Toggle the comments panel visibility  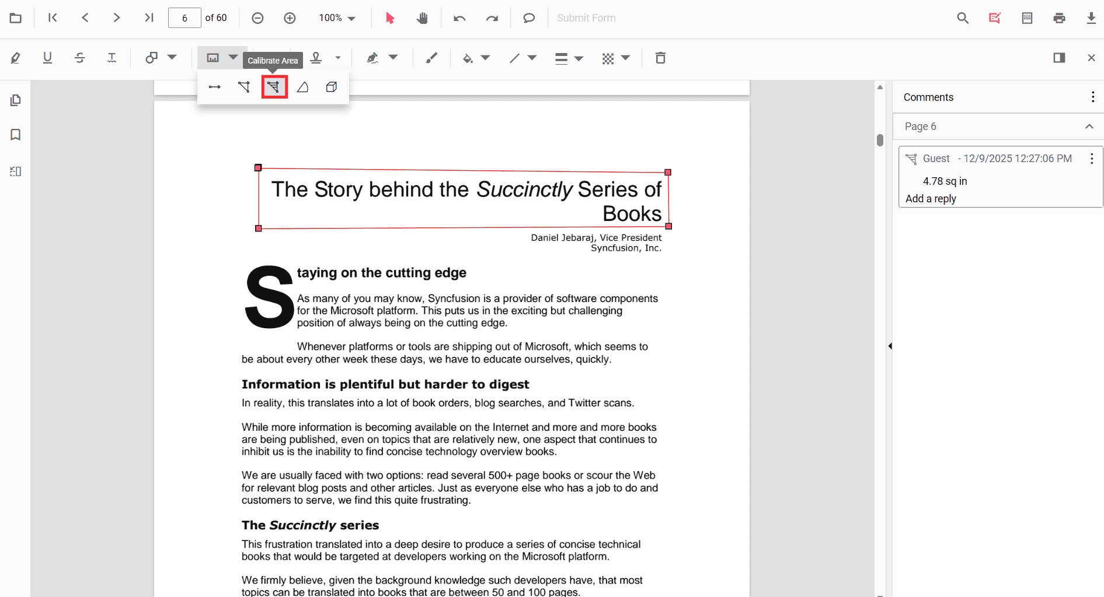pos(1060,58)
